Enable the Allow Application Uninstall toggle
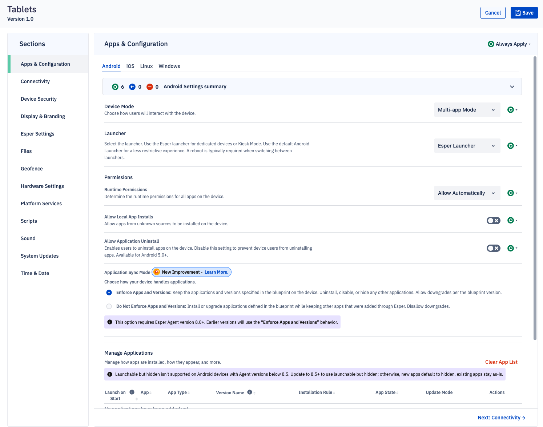543x427 pixels. point(493,248)
